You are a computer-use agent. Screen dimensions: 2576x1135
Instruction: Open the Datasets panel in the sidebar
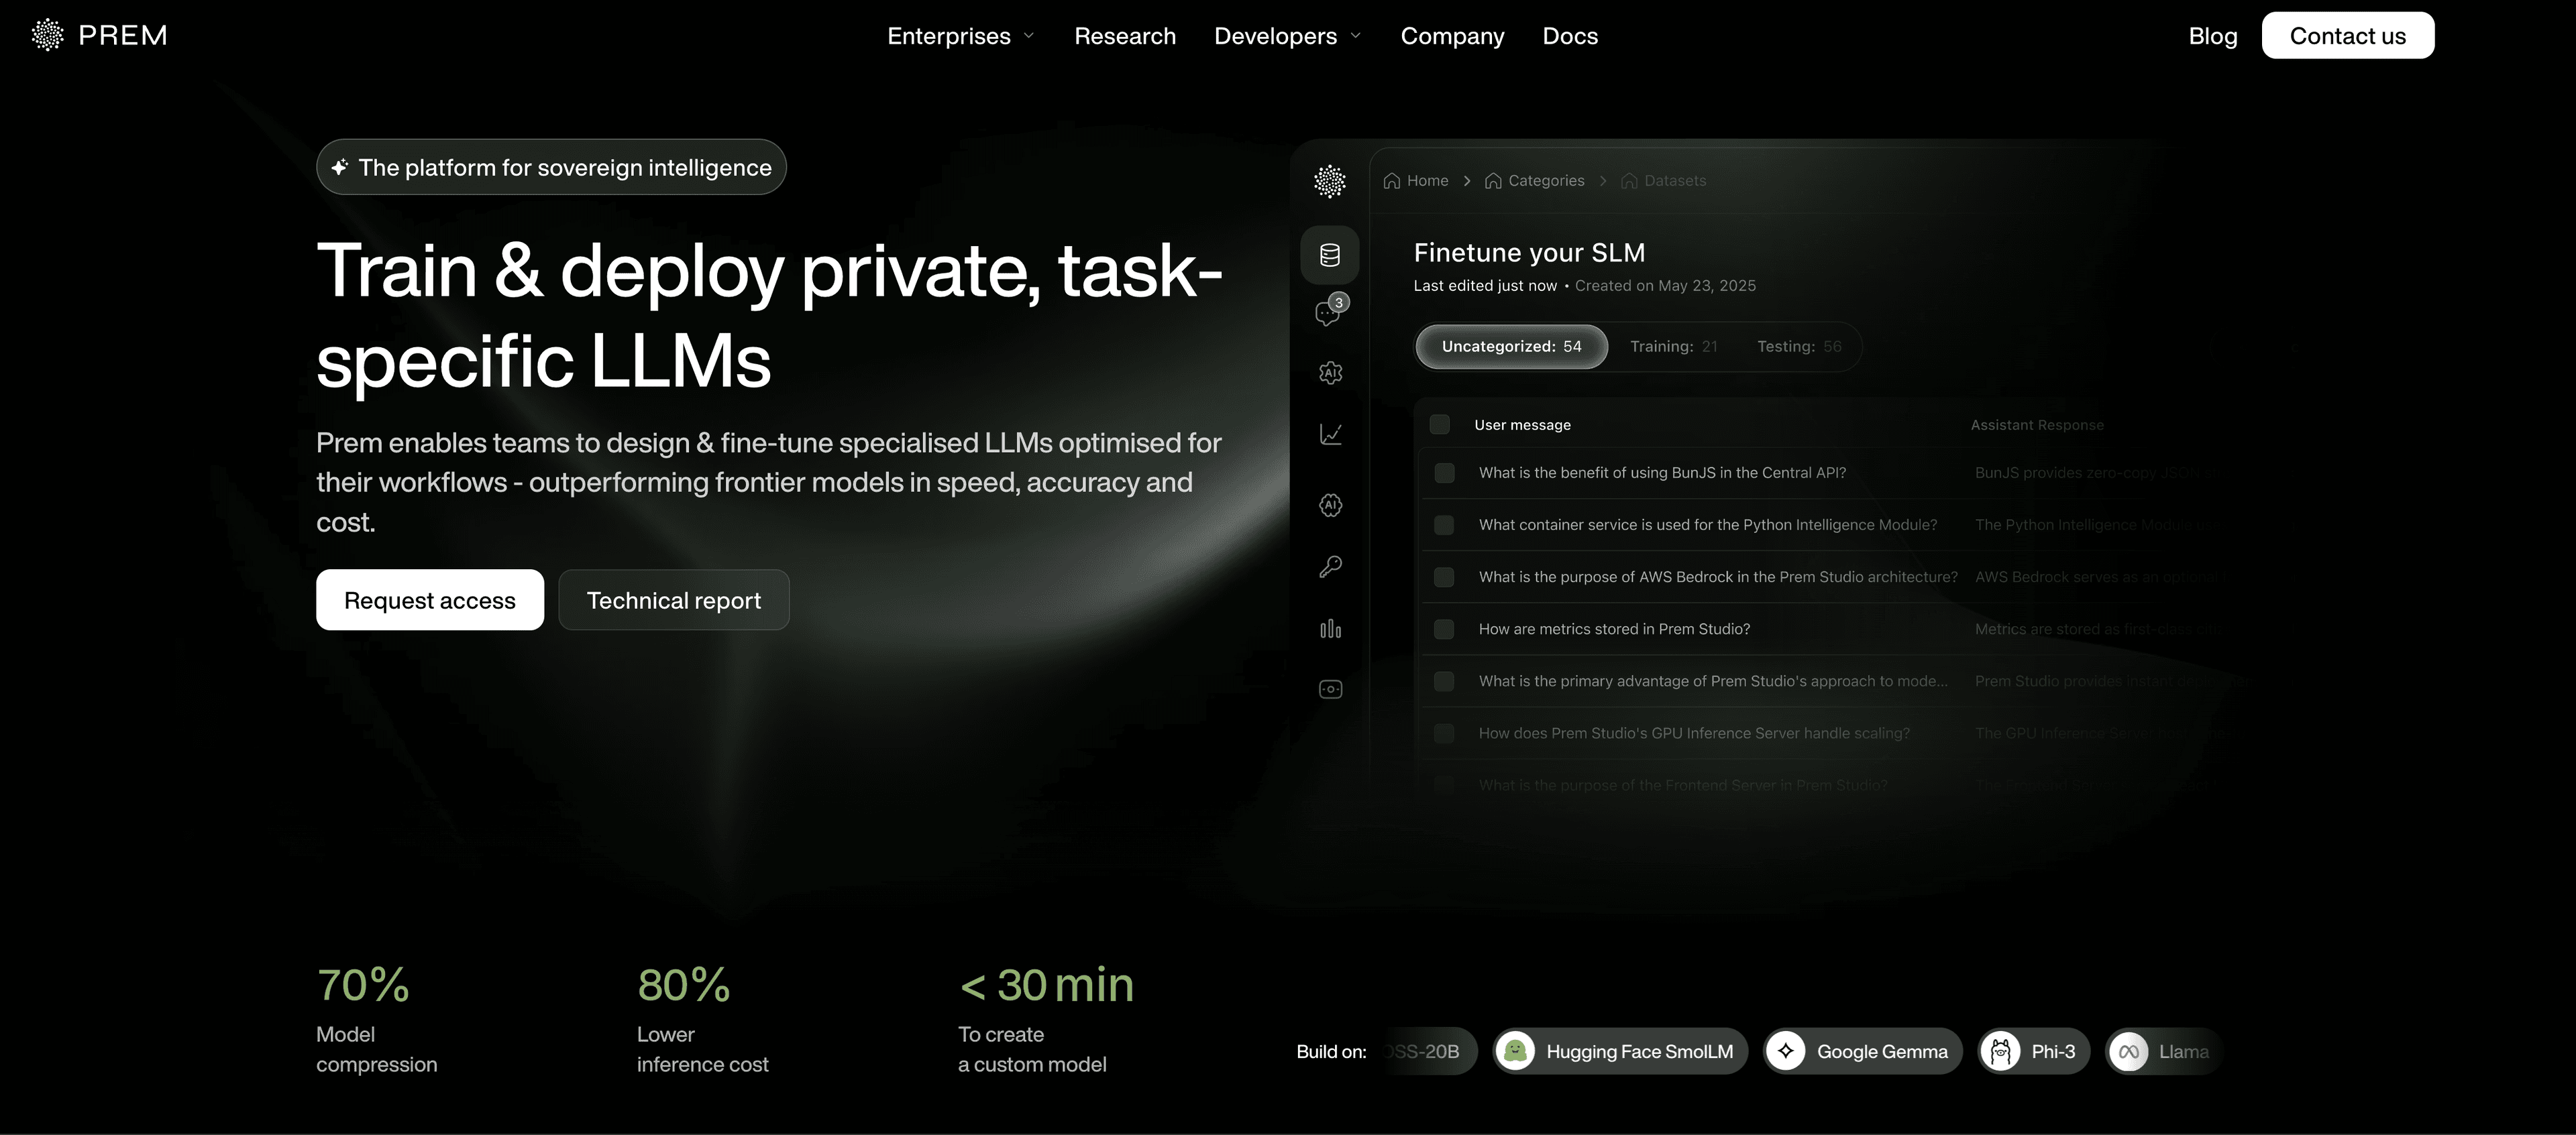click(x=1330, y=255)
